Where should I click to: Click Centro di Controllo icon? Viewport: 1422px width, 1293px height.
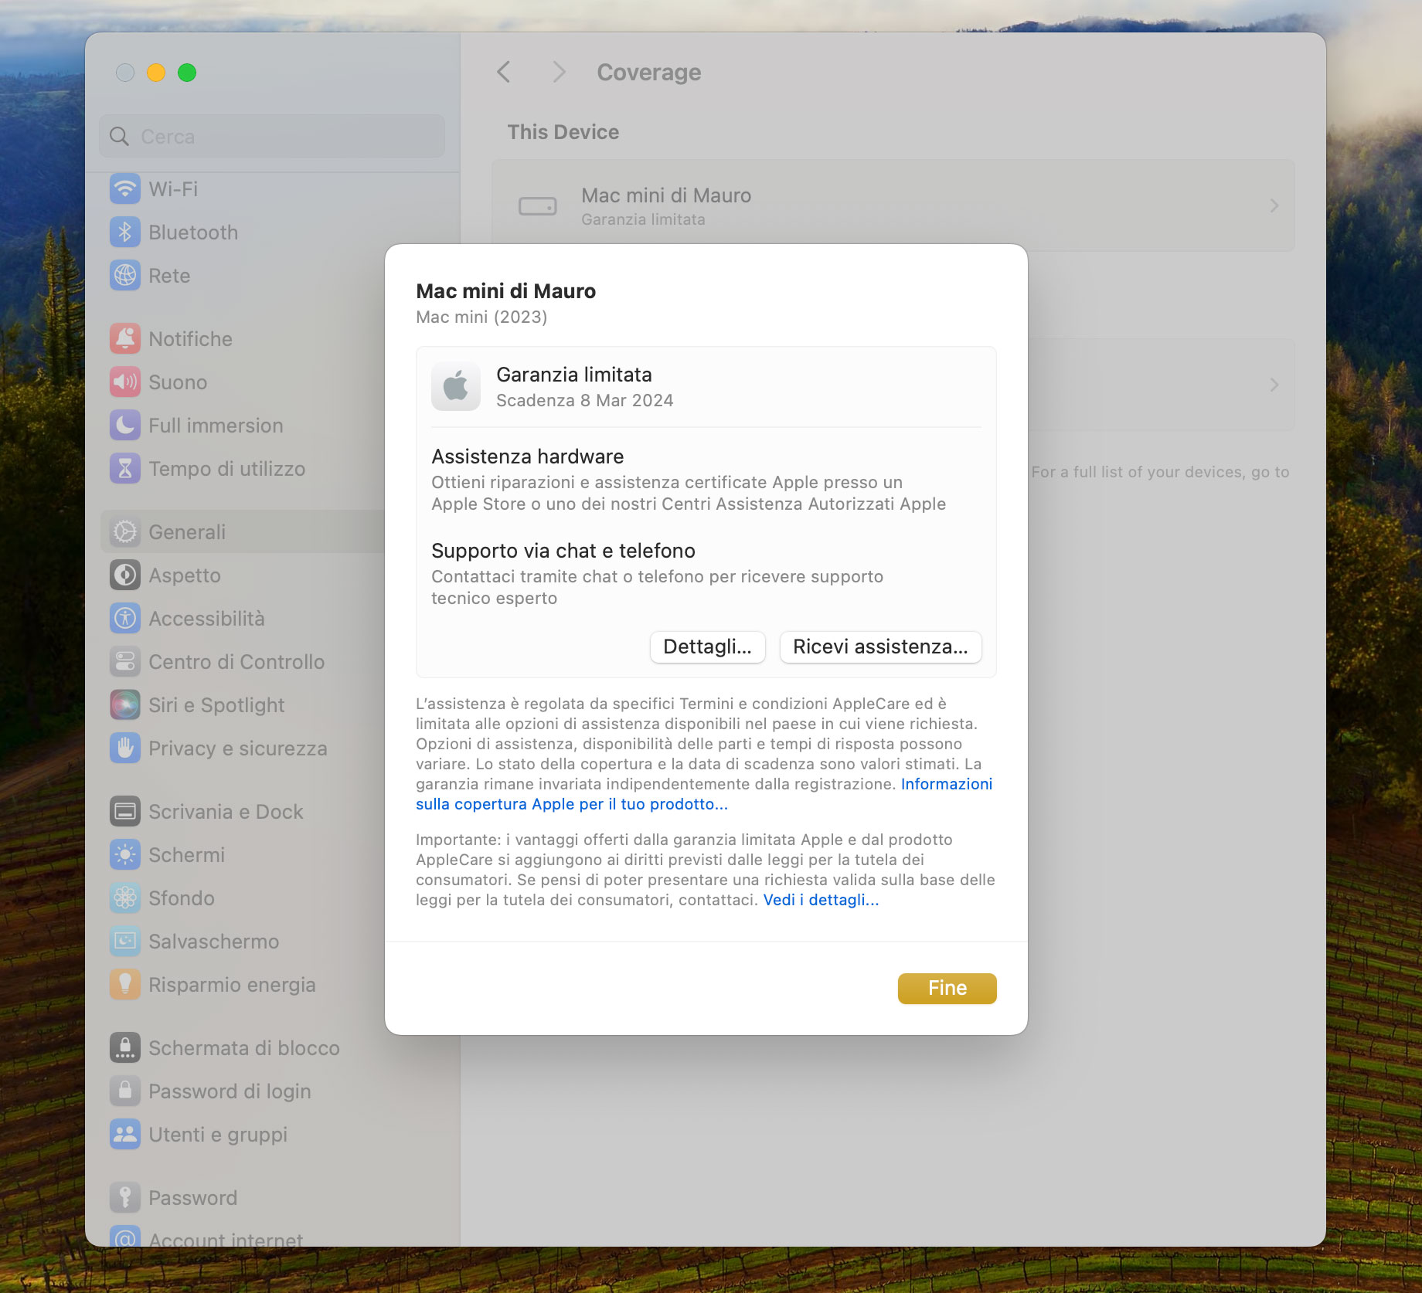click(x=125, y=661)
